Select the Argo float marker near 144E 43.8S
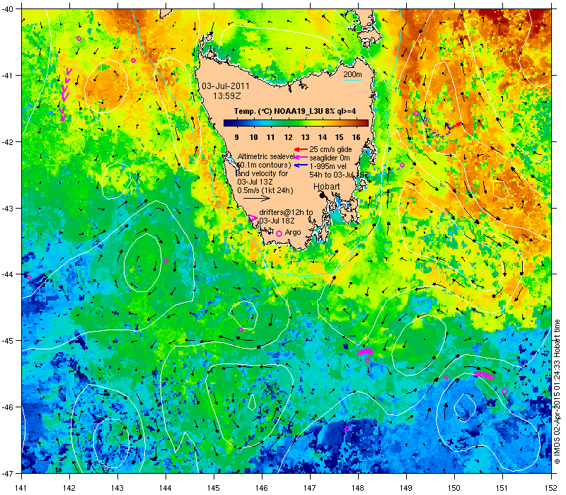Screen dimensions: 566x495 coord(166,260)
